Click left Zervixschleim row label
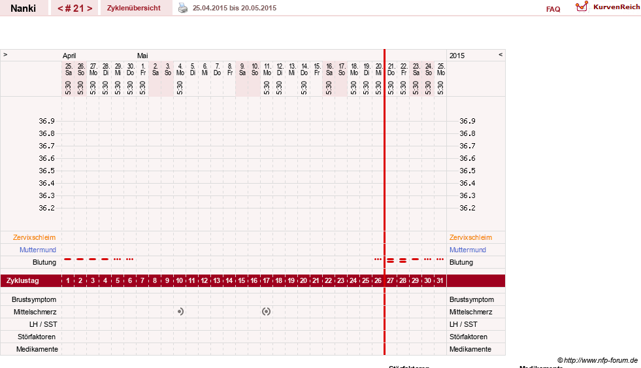Viewport: 641px width, 368px height. 35,237
